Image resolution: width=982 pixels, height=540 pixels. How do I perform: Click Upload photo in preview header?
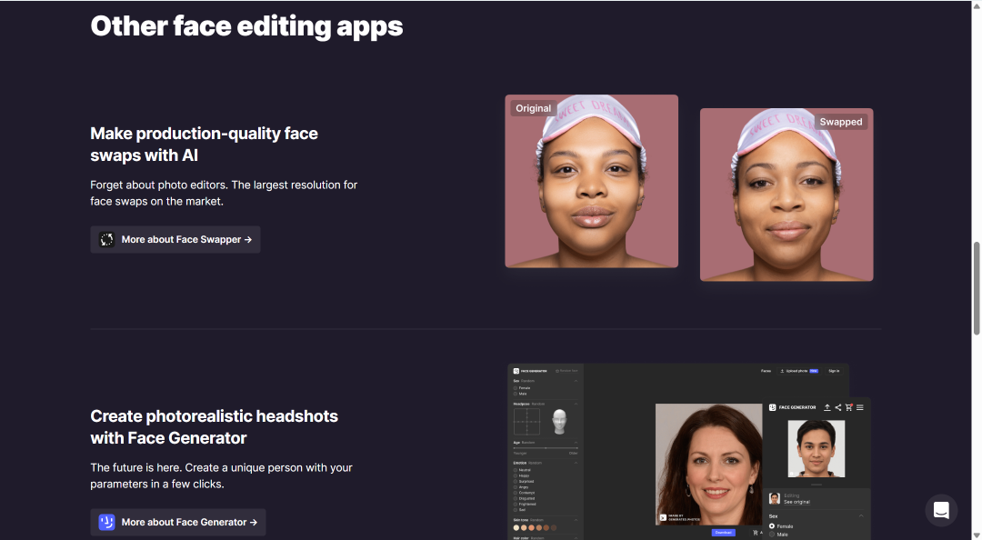[x=799, y=371]
